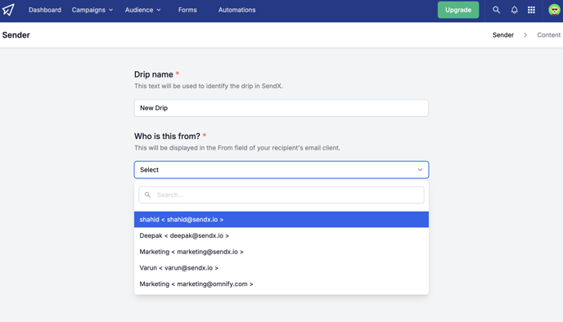Go to Dashboard
The height and width of the screenshot is (322, 563).
[45, 10]
